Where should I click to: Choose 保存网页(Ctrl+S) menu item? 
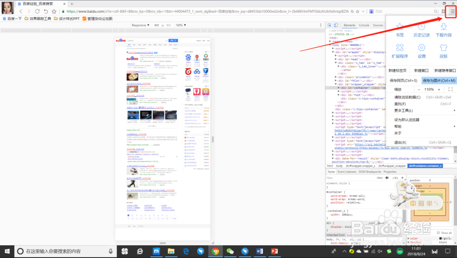(404, 81)
